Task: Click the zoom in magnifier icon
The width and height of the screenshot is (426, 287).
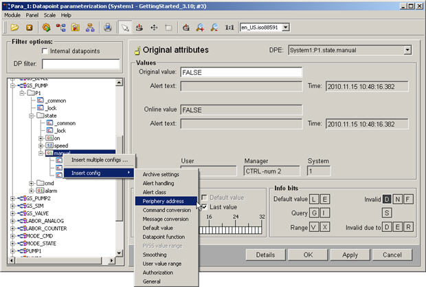Action: (201, 28)
